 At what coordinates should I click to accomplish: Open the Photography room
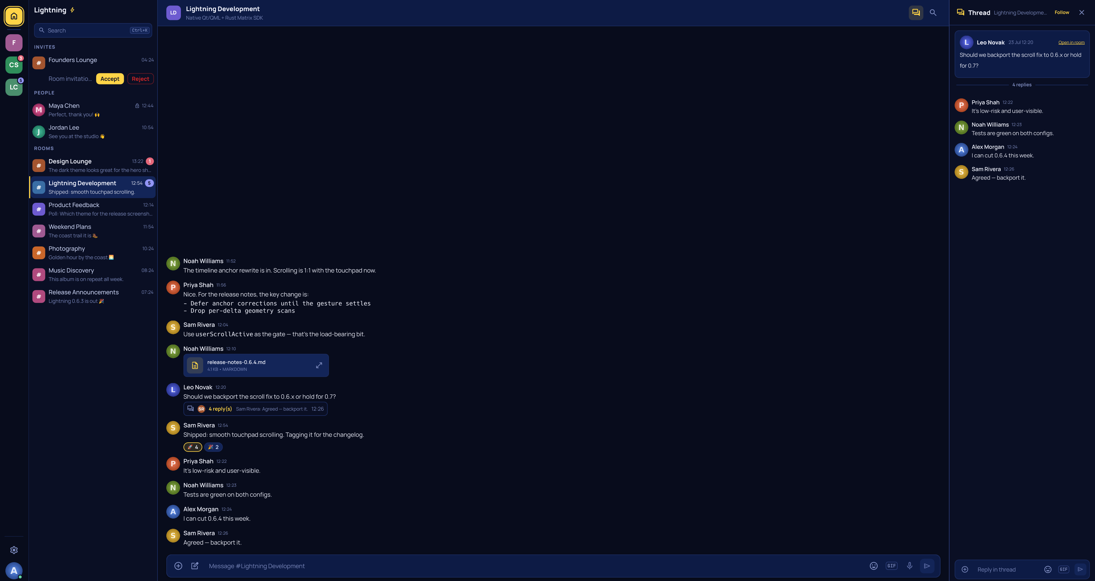click(x=93, y=253)
